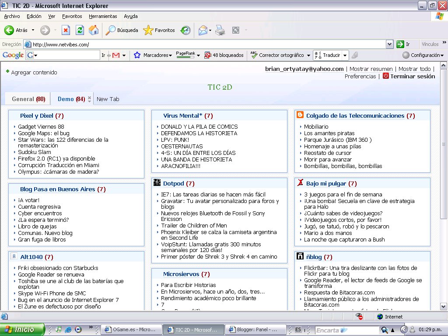448x336 pixels.
Task: Open the browser History icon
Action: tap(185, 30)
